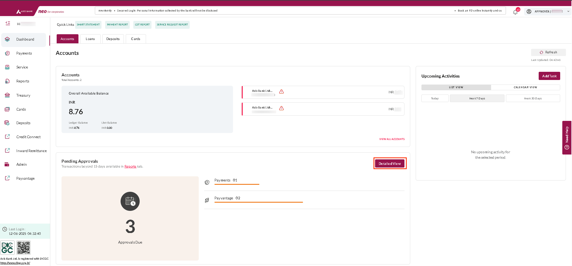Click the Credit Connect external link icon

(x=8, y=137)
